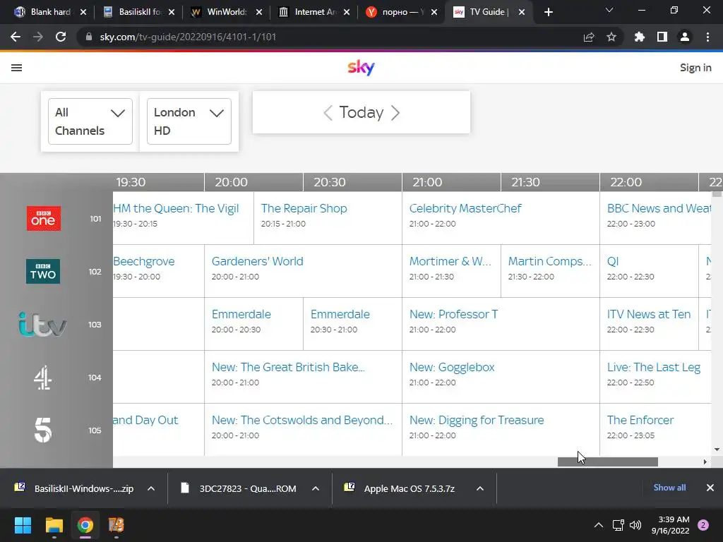Open the archive app taskbar icon

click(x=116, y=525)
